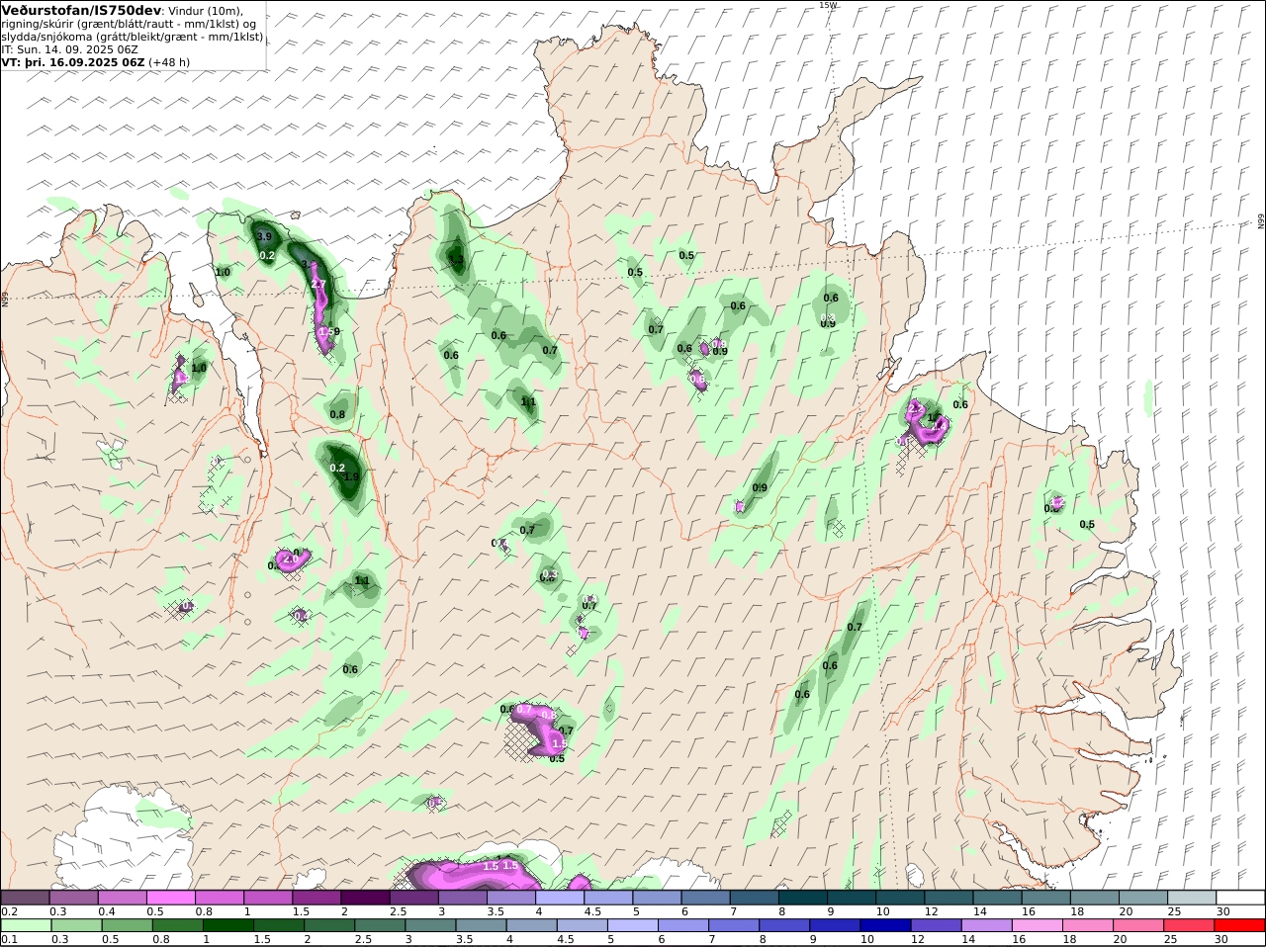Click the initial time 'IT: Sun. 14. 09. 2025 06Z'
Screen dimensions: 1266x947
pos(70,48)
